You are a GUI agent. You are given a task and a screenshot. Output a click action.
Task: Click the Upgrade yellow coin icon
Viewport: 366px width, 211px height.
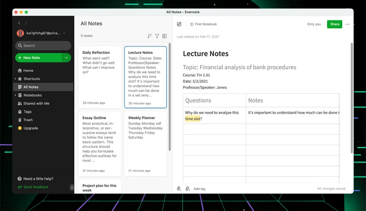pos(20,128)
